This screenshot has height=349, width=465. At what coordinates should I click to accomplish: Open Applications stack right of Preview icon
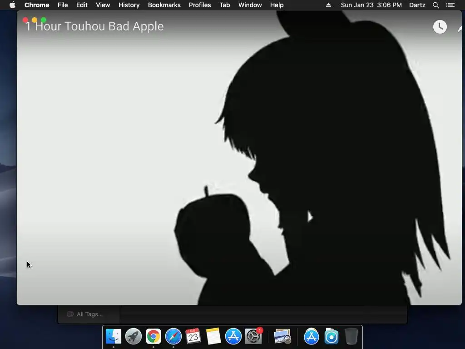point(312,337)
